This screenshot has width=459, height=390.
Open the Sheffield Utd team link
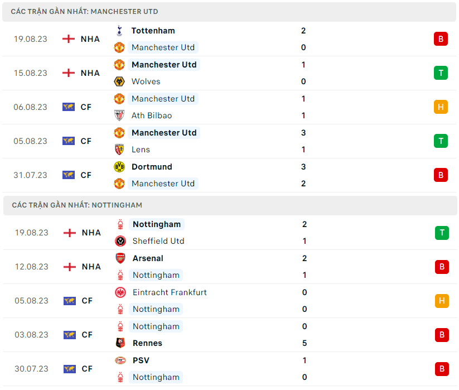tap(158, 241)
